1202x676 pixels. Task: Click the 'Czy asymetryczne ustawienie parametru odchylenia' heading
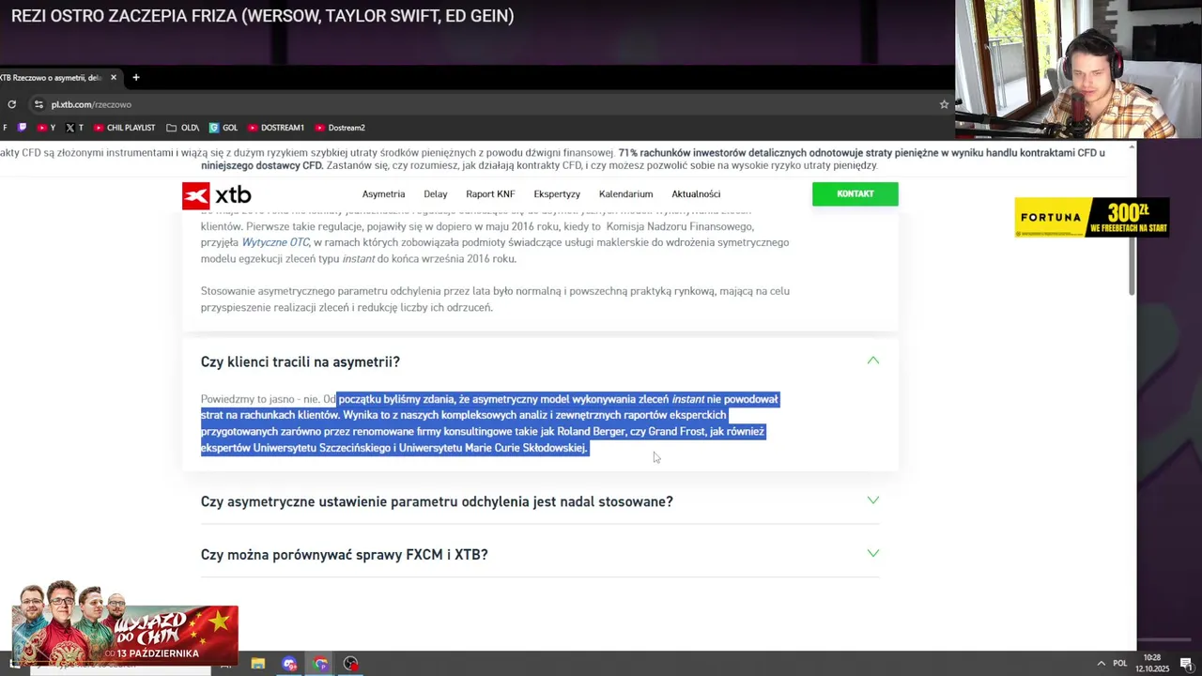[x=437, y=501]
